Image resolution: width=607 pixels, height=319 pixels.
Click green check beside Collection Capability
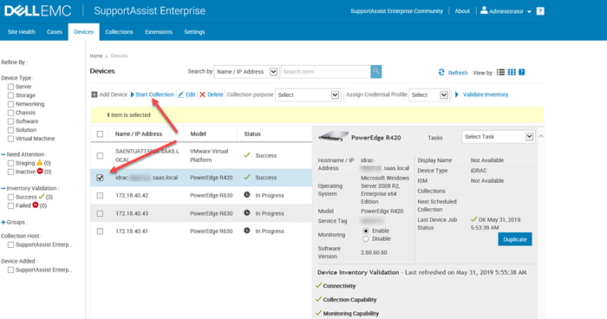click(x=318, y=299)
